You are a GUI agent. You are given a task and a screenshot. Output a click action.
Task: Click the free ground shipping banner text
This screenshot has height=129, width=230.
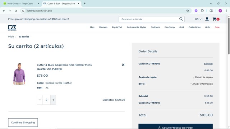click(x=38, y=19)
